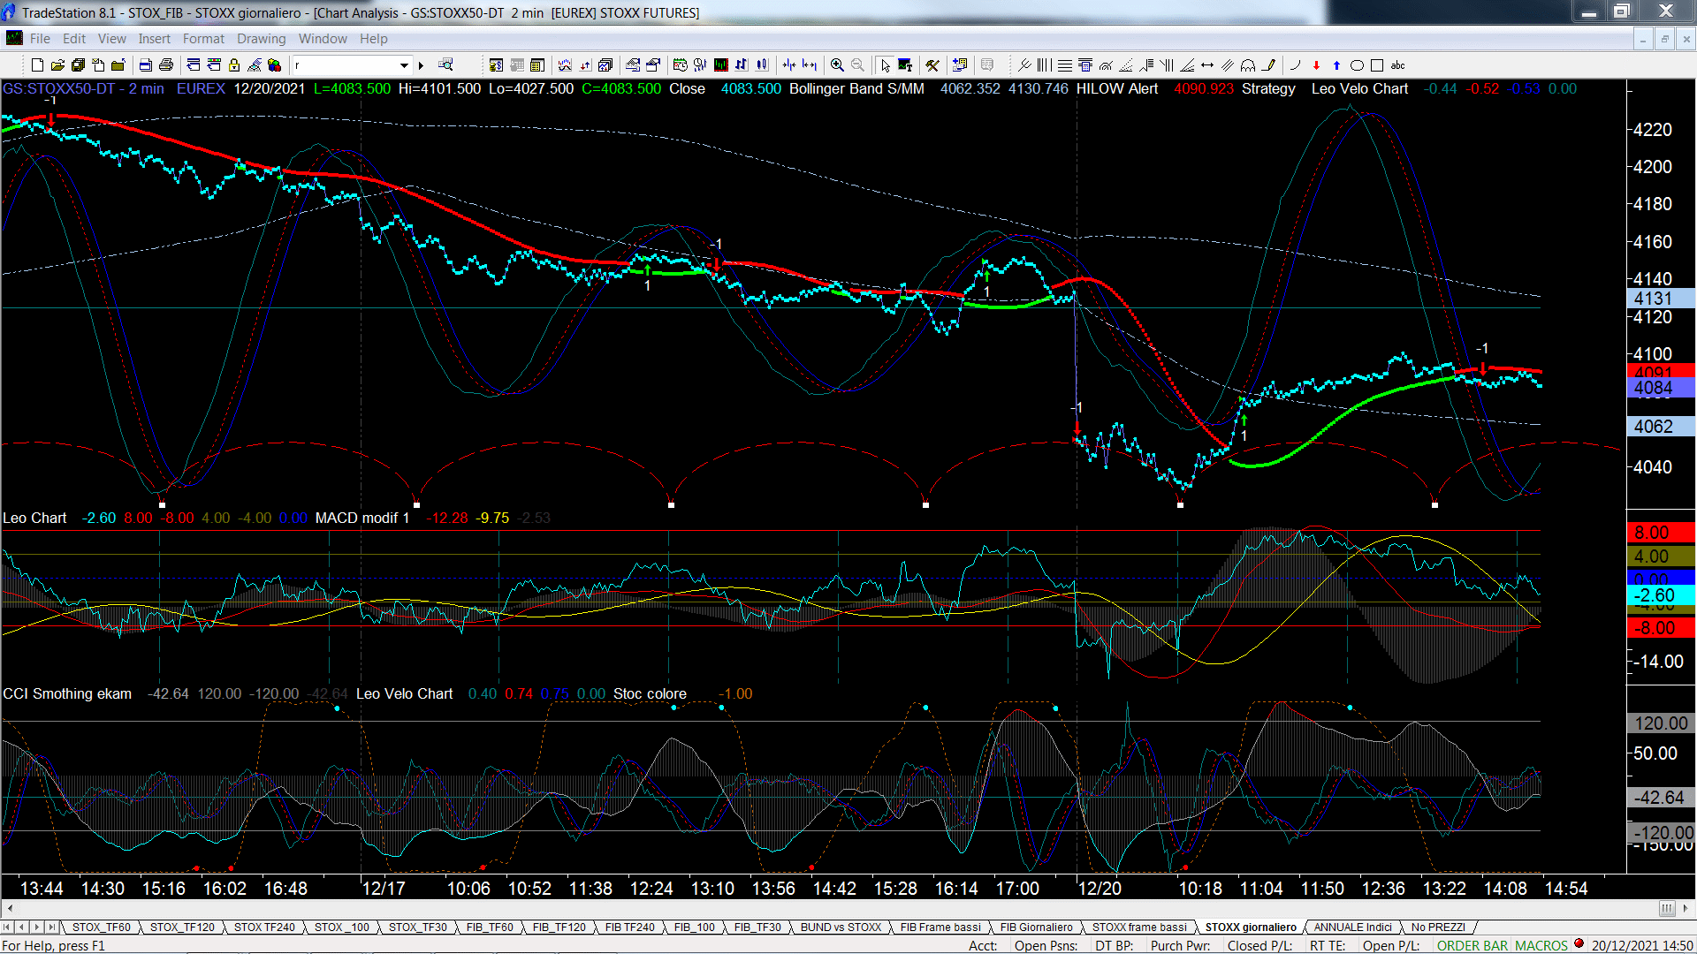Select the blue up arrow tool
Image resolution: width=1697 pixels, height=954 pixels.
click(1336, 65)
